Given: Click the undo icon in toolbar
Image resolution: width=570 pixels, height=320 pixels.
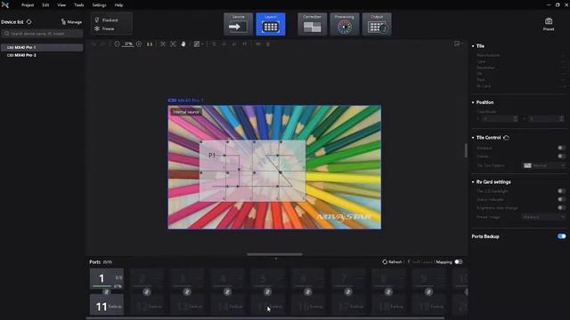Looking at the screenshot, I should coord(94,44).
